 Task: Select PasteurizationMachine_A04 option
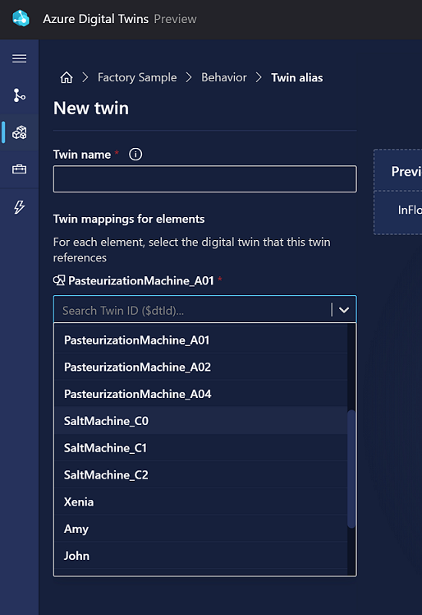tap(201, 394)
